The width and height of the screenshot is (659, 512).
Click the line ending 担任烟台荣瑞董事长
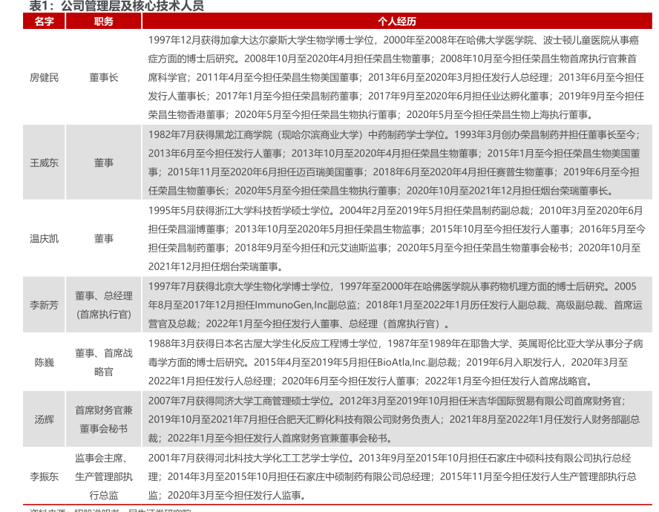click(x=381, y=191)
